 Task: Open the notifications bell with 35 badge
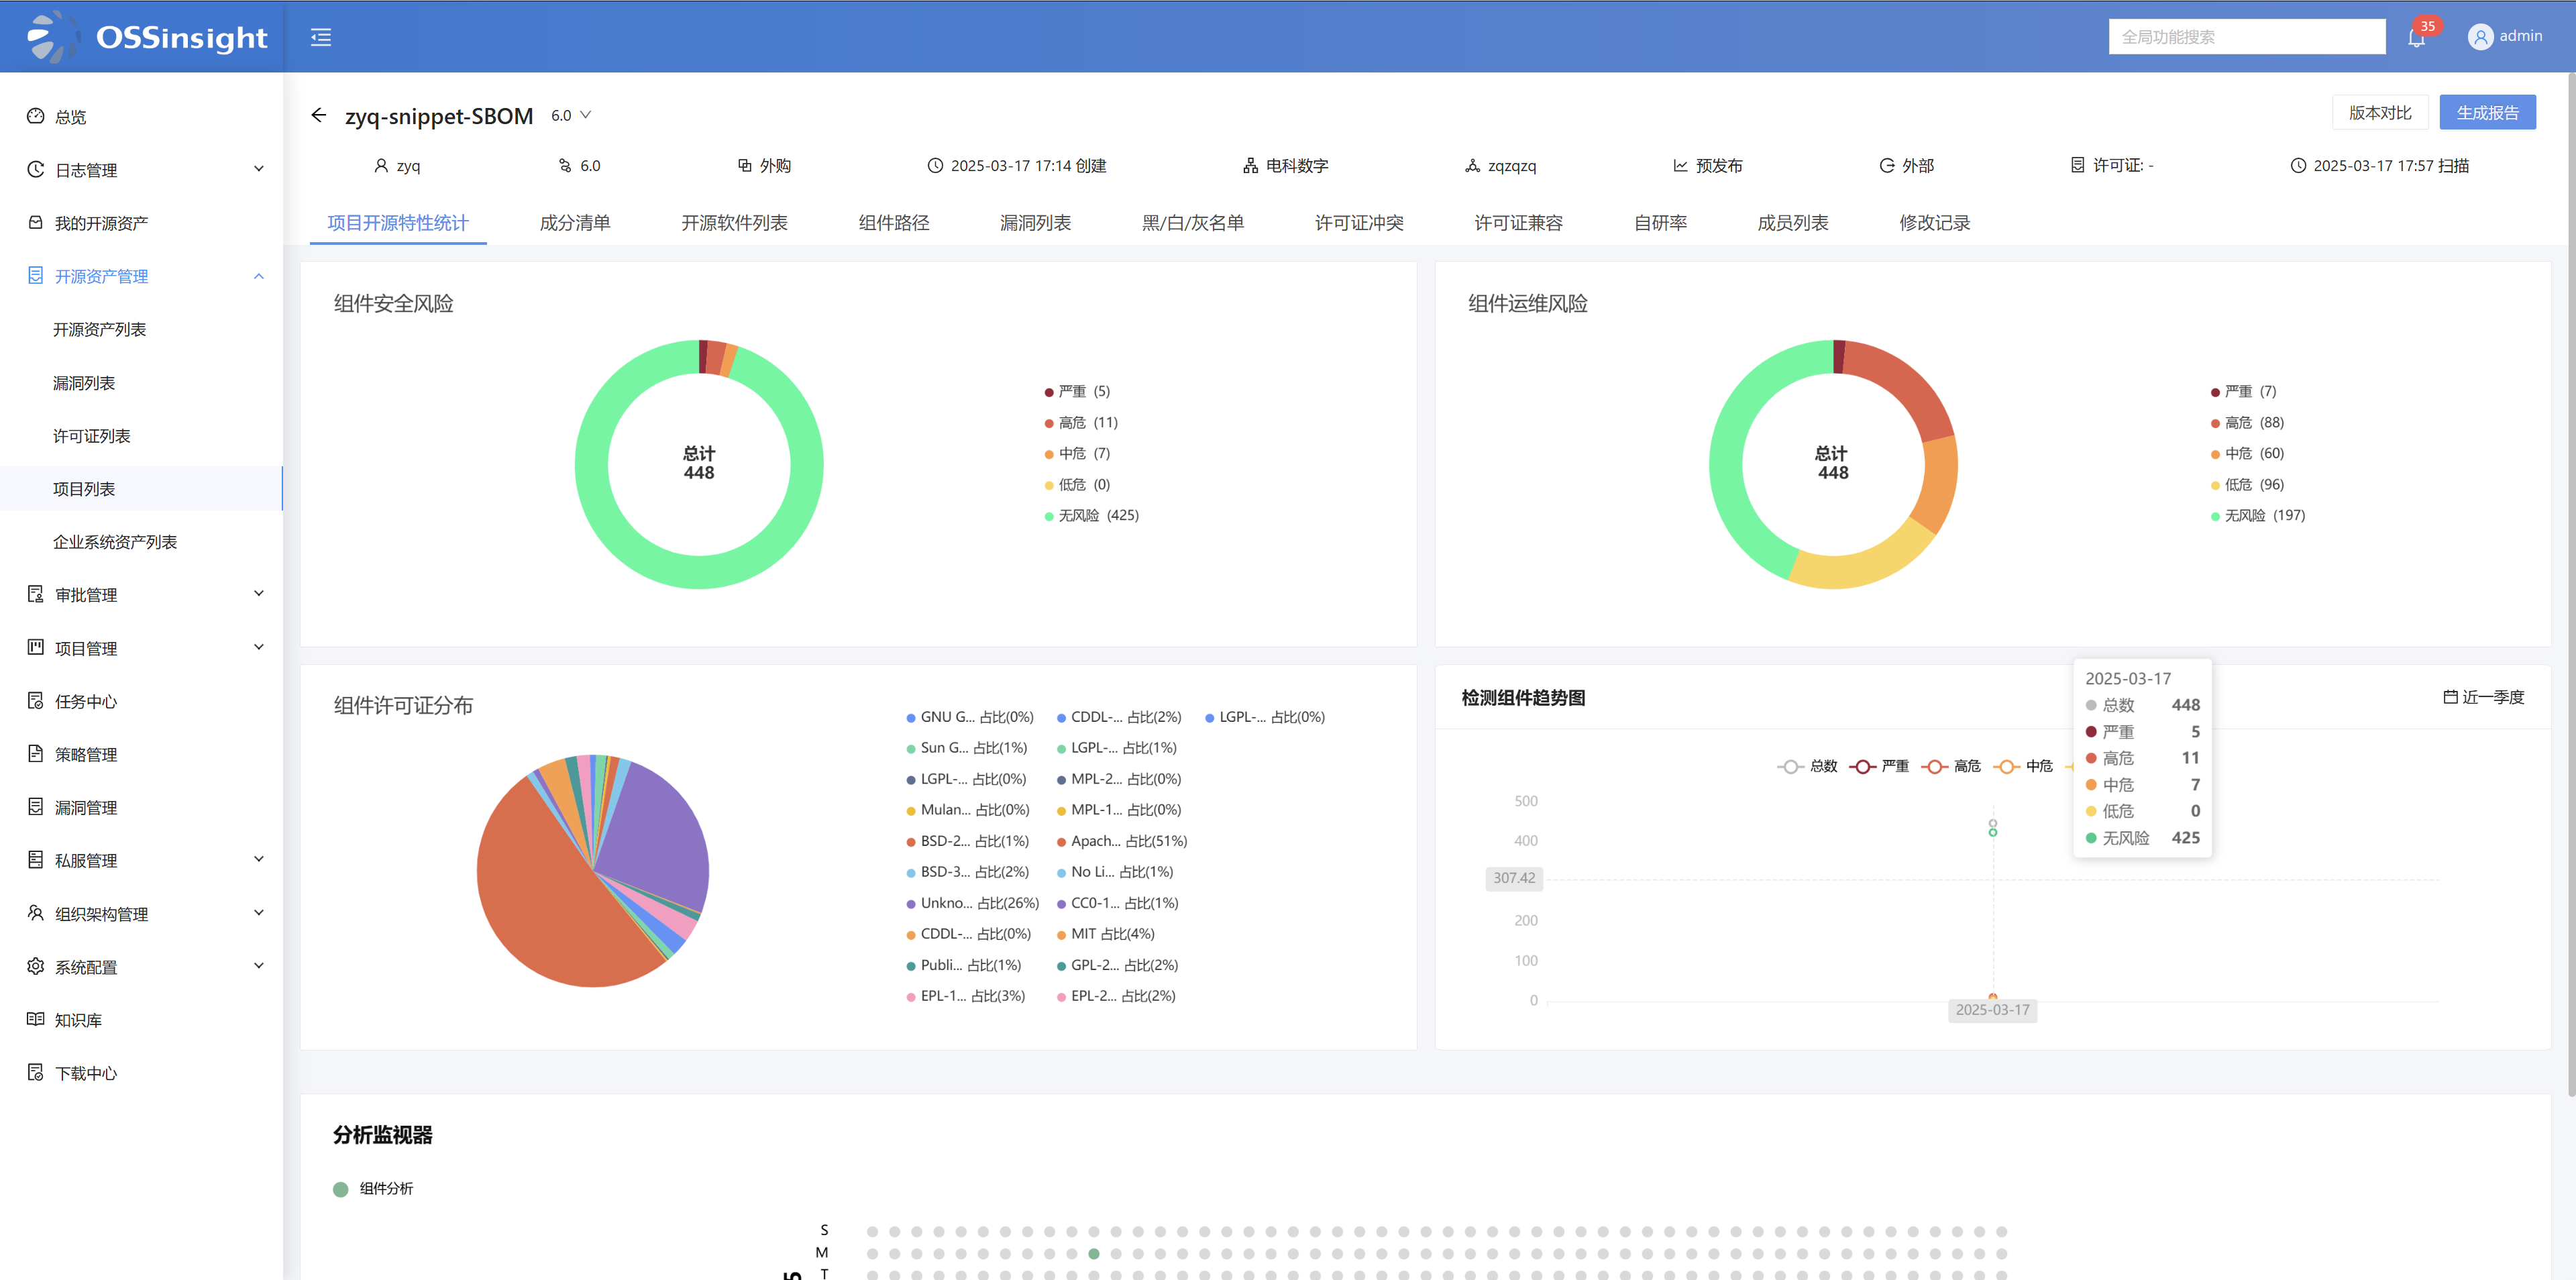pos(2416,38)
